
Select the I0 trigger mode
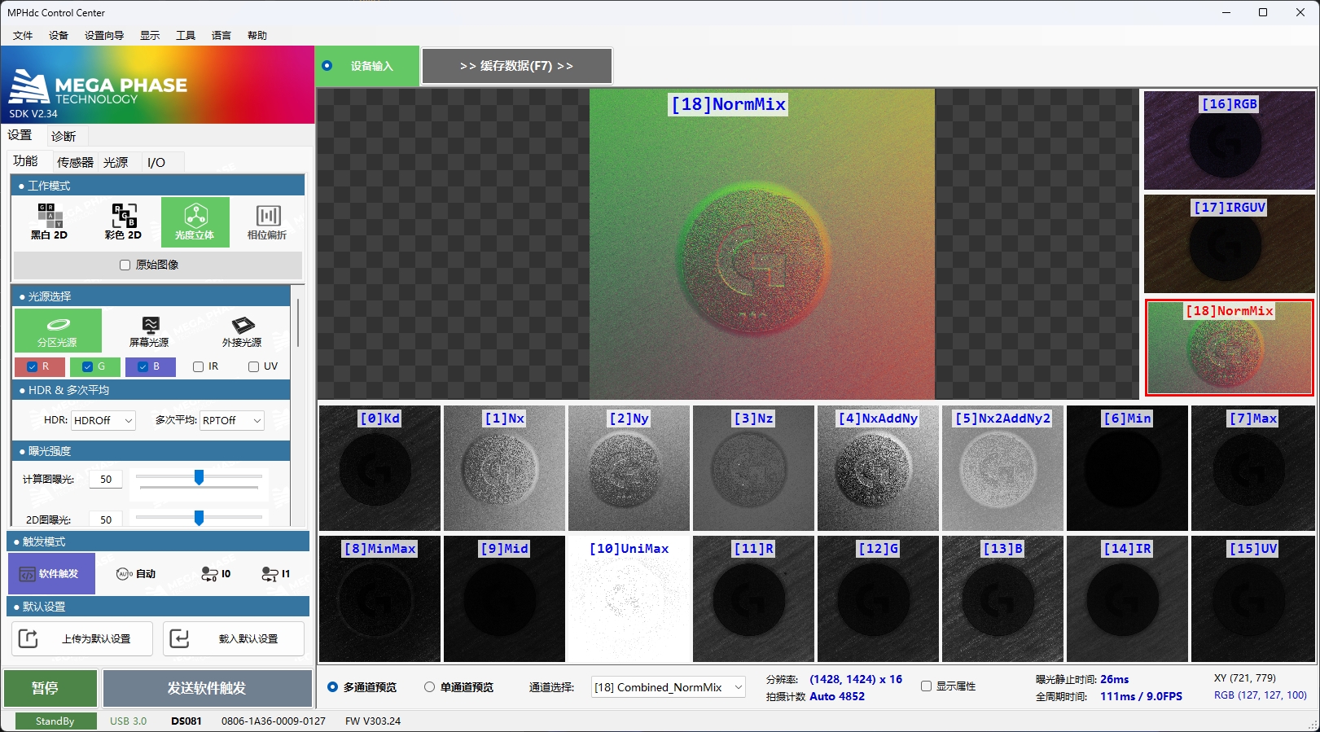coord(217,573)
